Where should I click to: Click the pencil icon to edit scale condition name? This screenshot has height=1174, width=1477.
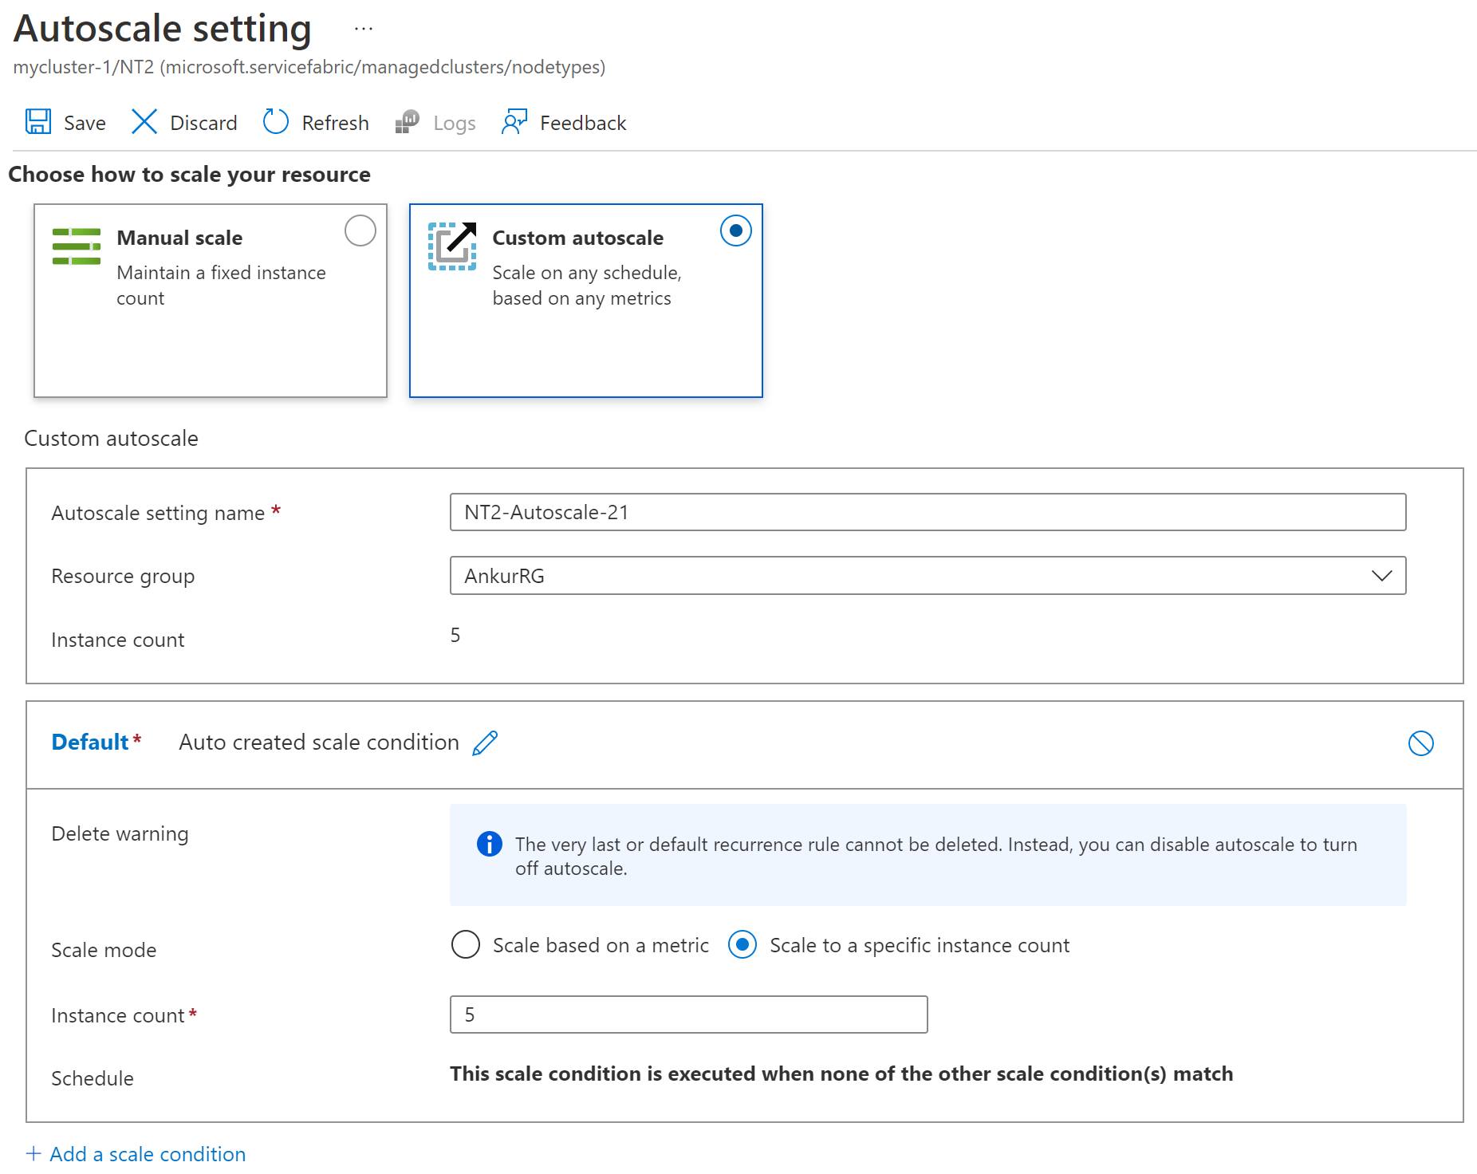485,743
